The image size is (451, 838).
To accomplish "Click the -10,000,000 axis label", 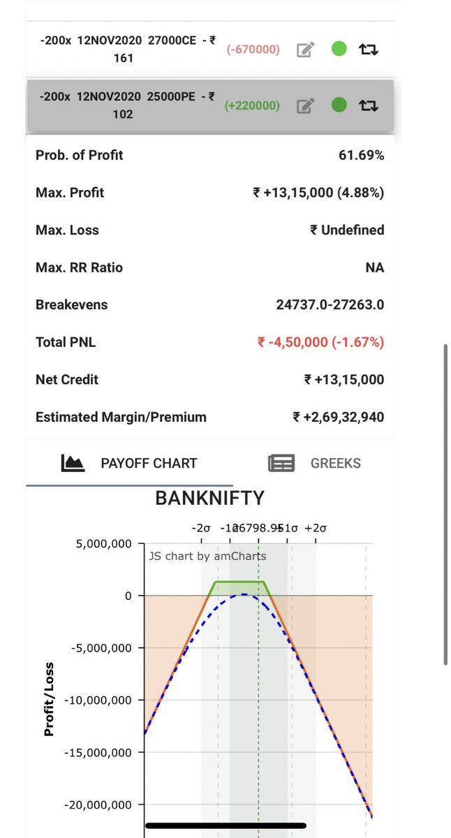I will click(x=98, y=700).
